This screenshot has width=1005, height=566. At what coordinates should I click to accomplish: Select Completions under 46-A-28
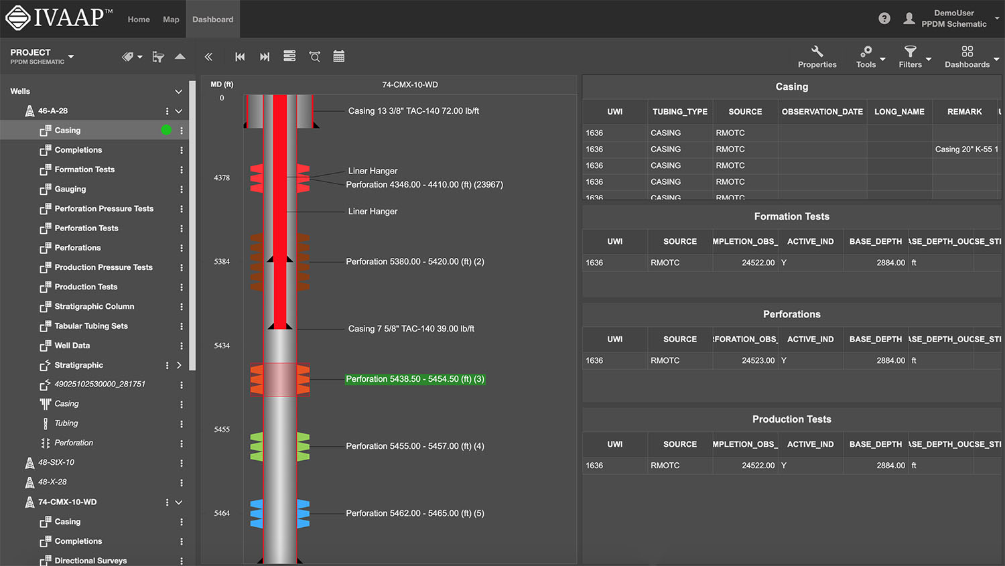pos(78,150)
